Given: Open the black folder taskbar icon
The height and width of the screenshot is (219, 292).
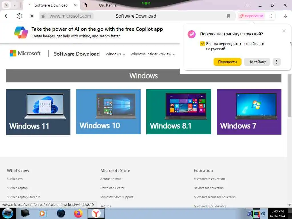Looking at the screenshot, I should (25, 213).
